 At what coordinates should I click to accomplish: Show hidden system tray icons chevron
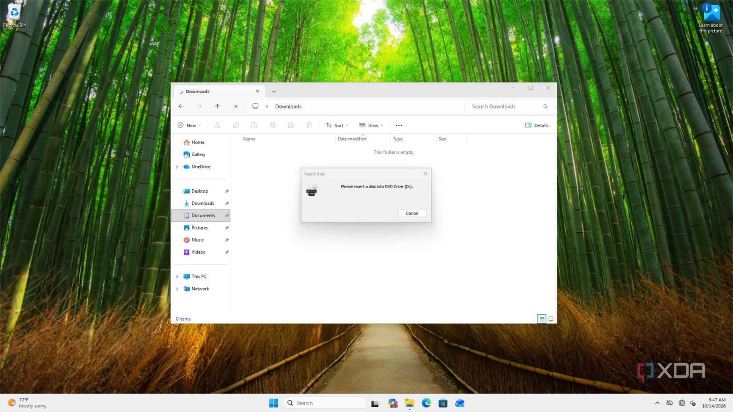click(x=657, y=403)
